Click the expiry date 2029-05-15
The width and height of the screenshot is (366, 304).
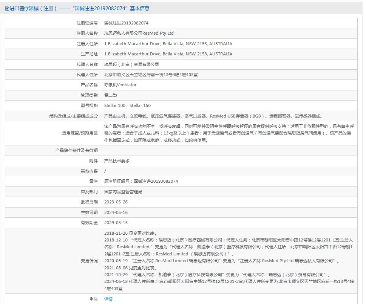pyautogui.click(x=116, y=223)
